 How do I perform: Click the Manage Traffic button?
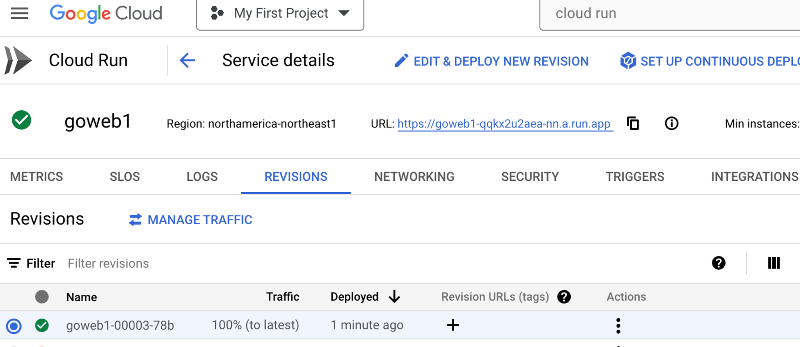[x=191, y=219]
